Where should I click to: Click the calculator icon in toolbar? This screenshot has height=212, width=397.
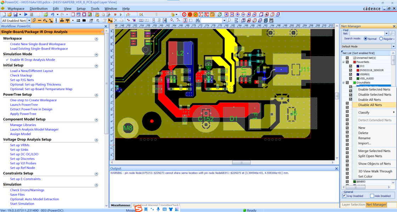[x=271, y=20]
